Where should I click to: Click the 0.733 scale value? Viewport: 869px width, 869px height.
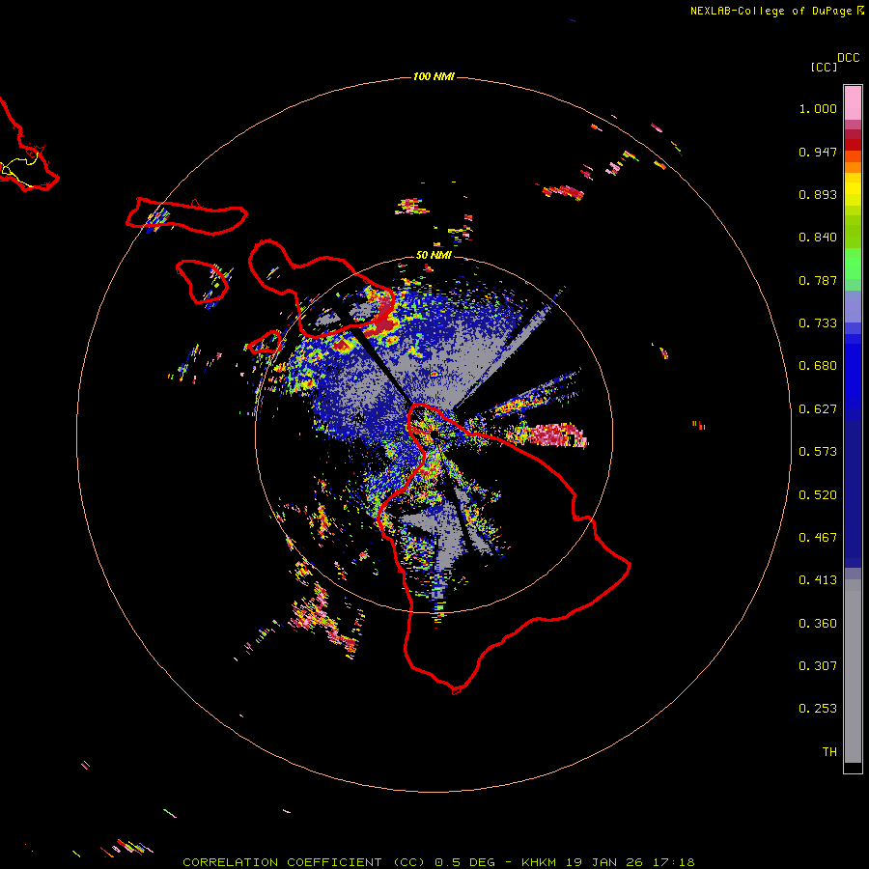818,323
